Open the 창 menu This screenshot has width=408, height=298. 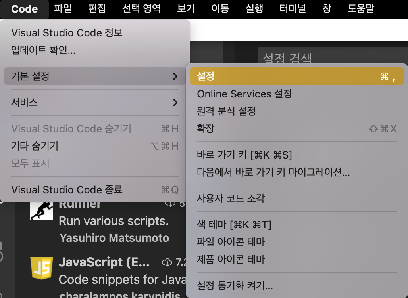click(327, 9)
